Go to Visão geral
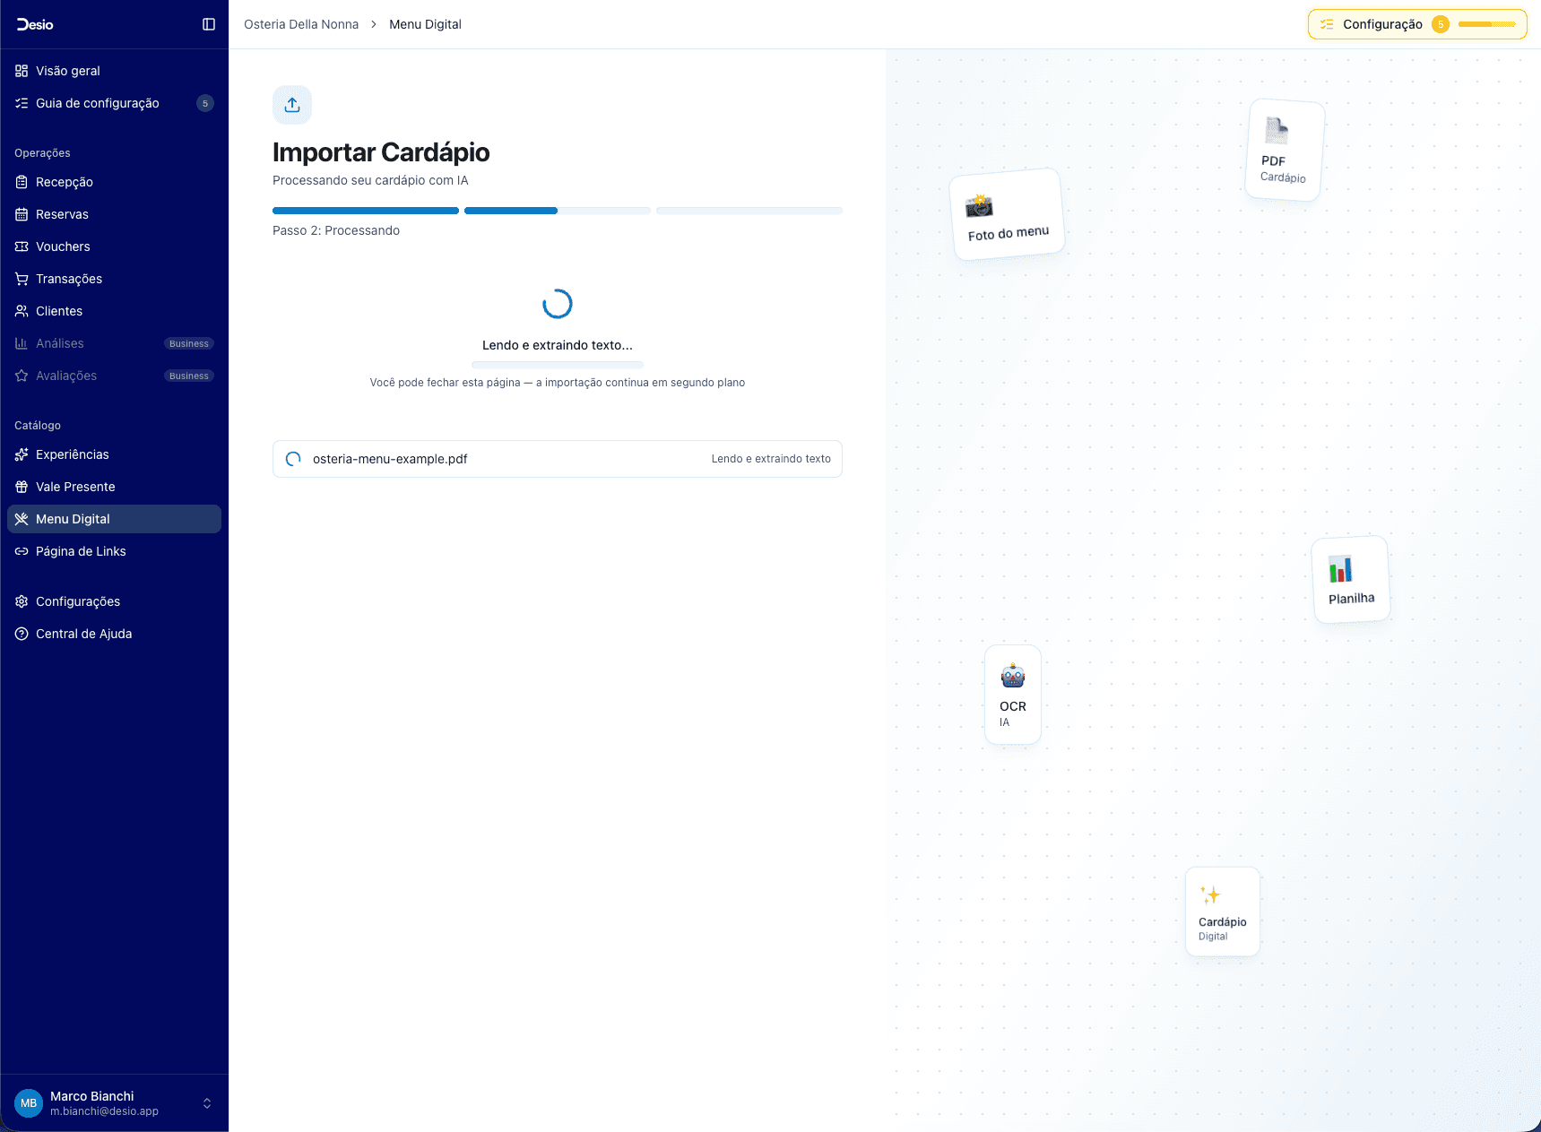Screen dimensions: 1541x1132 67,71
